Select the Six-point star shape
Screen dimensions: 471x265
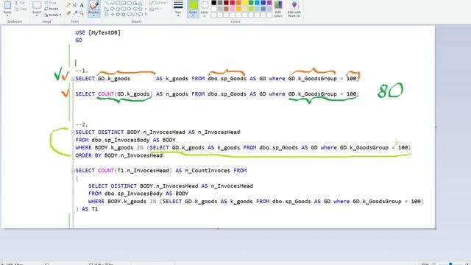click(124, 14)
